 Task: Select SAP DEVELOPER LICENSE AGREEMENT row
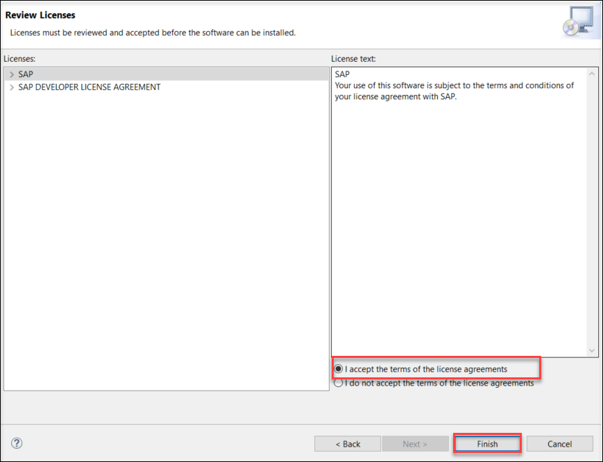pyautogui.click(x=167, y=87)
